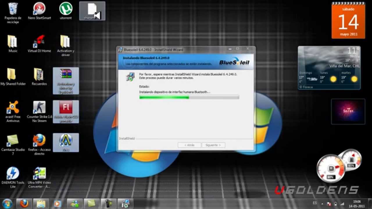Click the BlueSoleil logo in the wizard header

234,62
